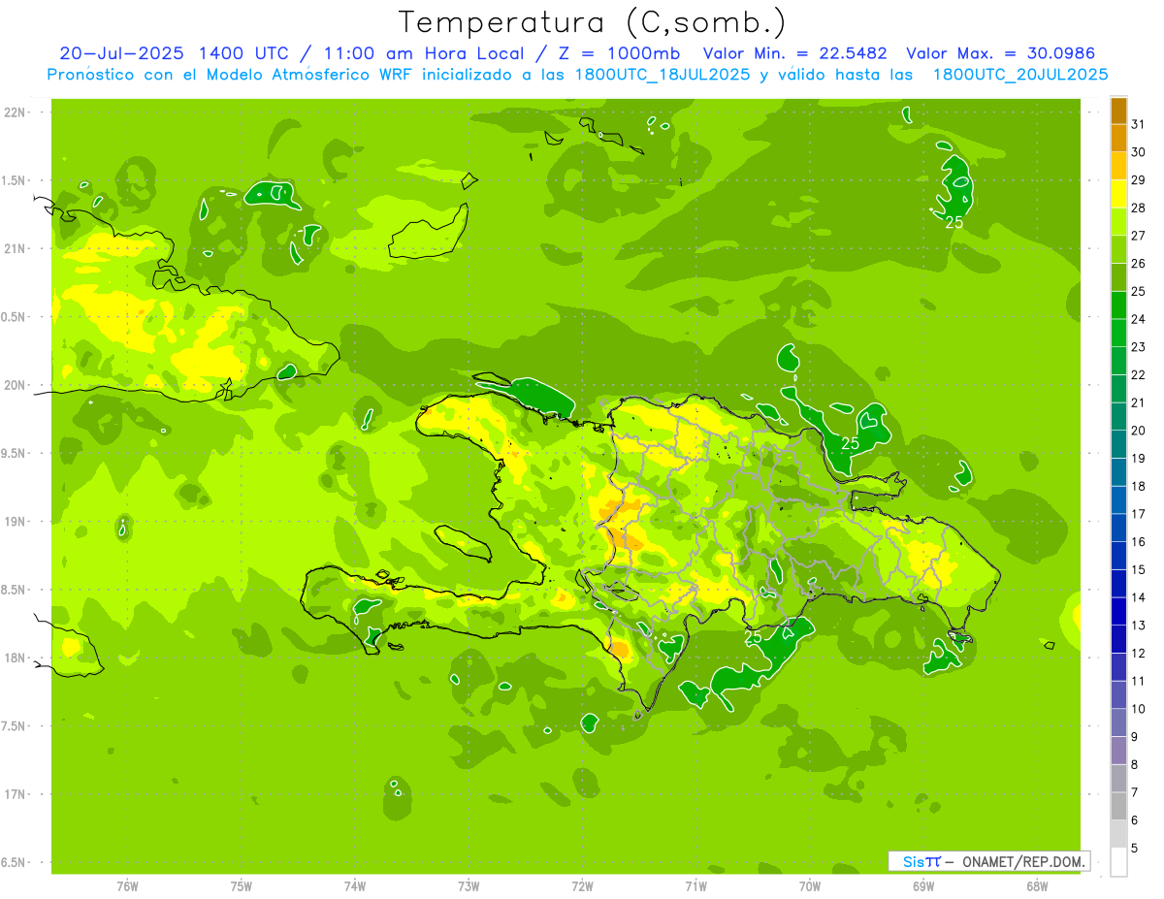The image size is (1164, 899).
Task: Pick the orange swatch between 30 and 31
Action: coord(1118,138)
